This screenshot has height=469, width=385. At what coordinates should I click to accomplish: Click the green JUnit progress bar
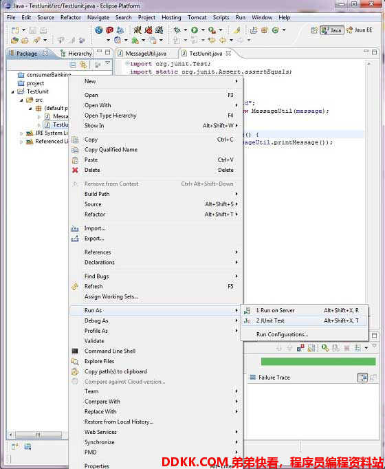(x=318, y=361)
